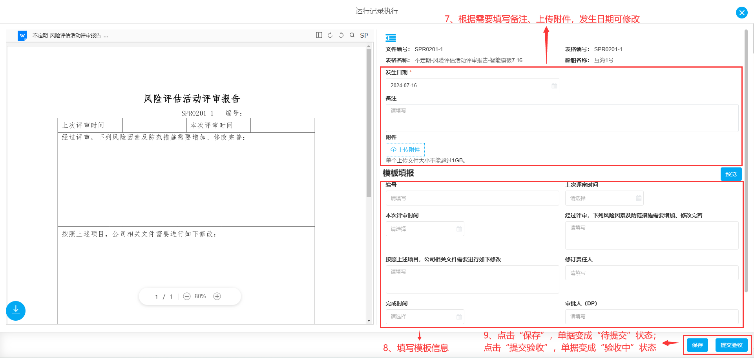Toggle the document sidebar panel icon
This screenshot has width=754, height=358.
(x=319, y=35)
